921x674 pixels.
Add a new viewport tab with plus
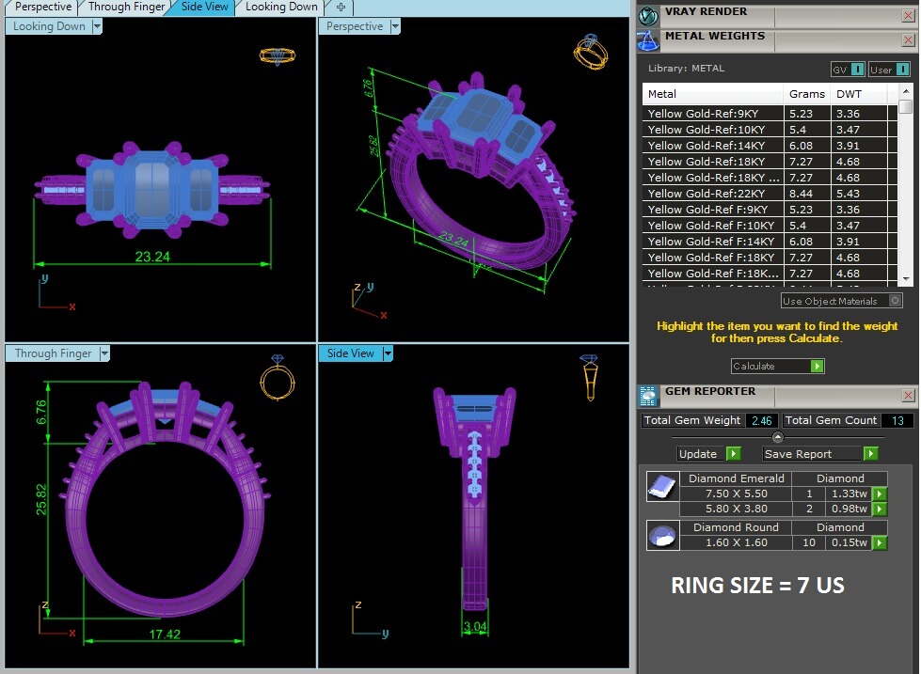point(341,7)
